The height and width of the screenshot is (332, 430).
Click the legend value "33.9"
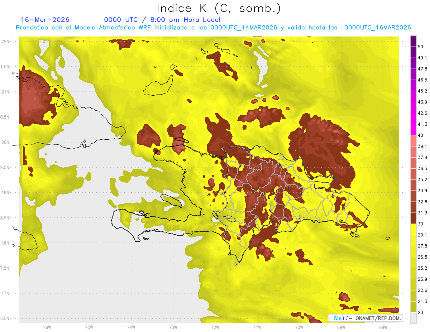422,191
